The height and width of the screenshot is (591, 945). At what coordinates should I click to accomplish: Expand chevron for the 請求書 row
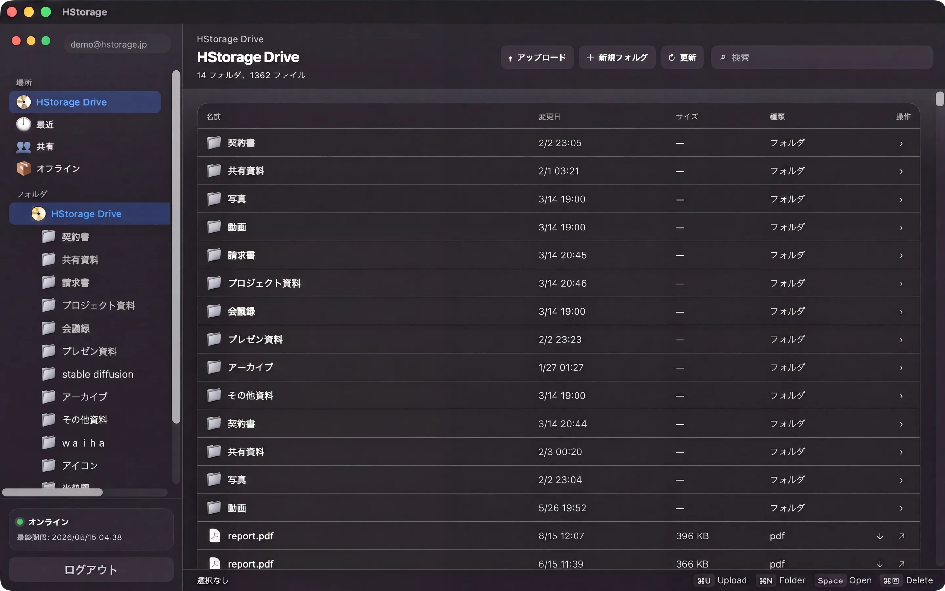point(901,256)
